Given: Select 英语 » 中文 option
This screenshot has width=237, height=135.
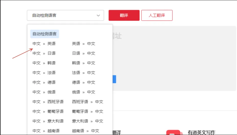Looking at the screenshot, I should pos(83,44).
